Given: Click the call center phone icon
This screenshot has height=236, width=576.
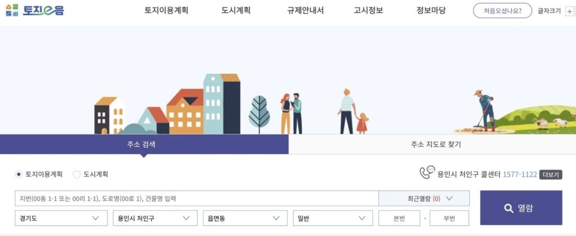Looking at the screenshot, I should click(x=427, y=173).
